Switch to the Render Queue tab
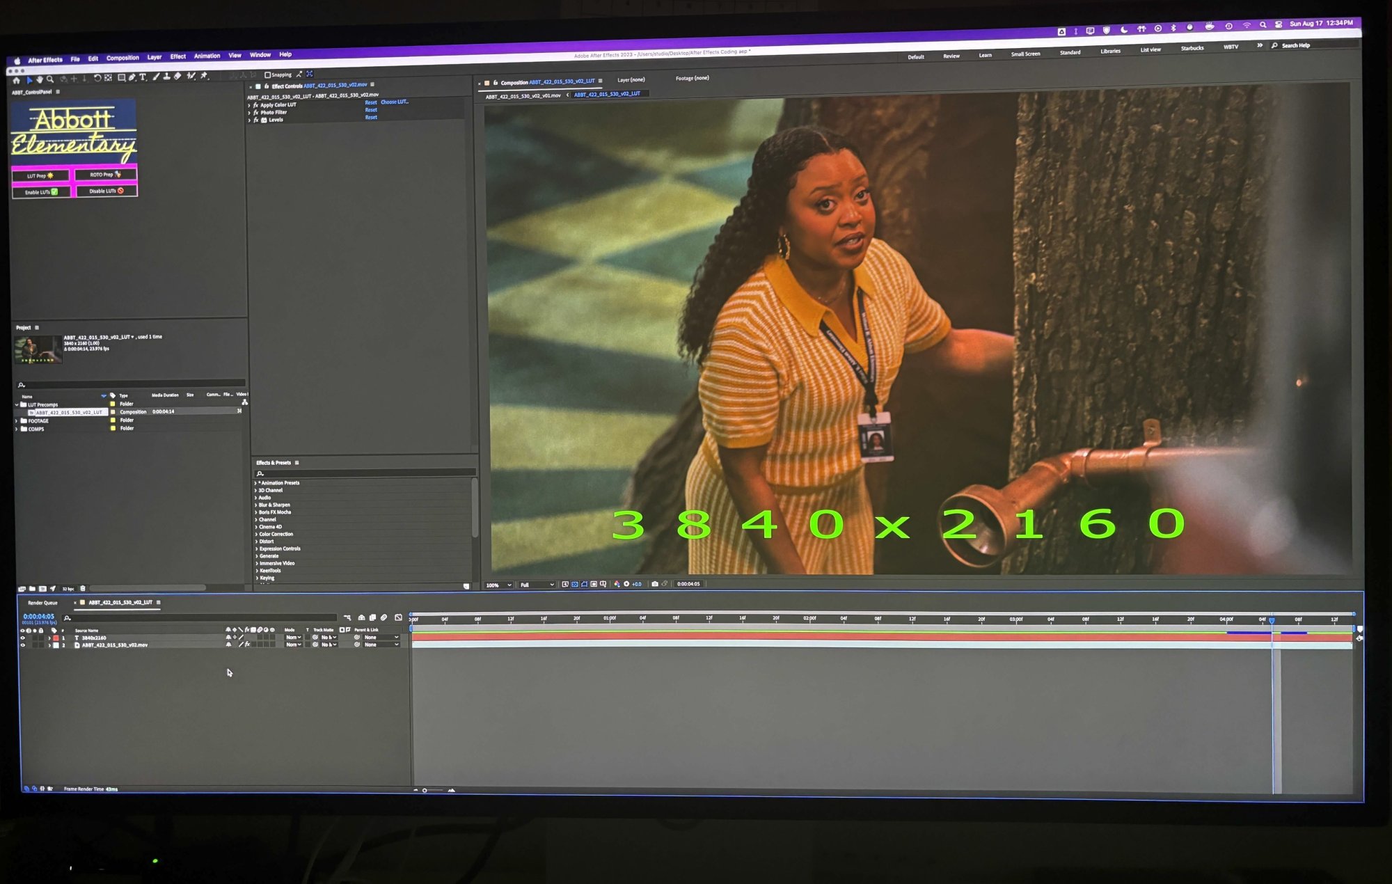Image resolution: width=1392 pixels, height=884 pixels. 42,603
